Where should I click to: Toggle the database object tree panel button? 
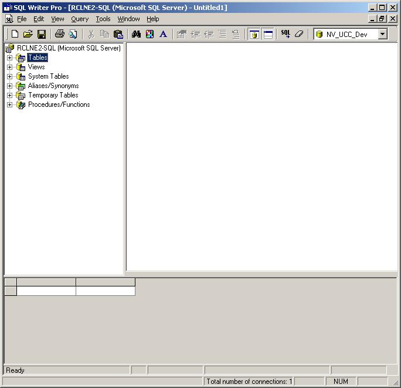pyautogui.click(x=254, y=34)
